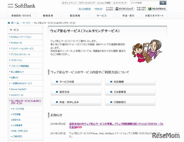The width and height of the screenshot is (184, 142).
Task: Open the 料金・割引 menu
Action: coord(129,15)
